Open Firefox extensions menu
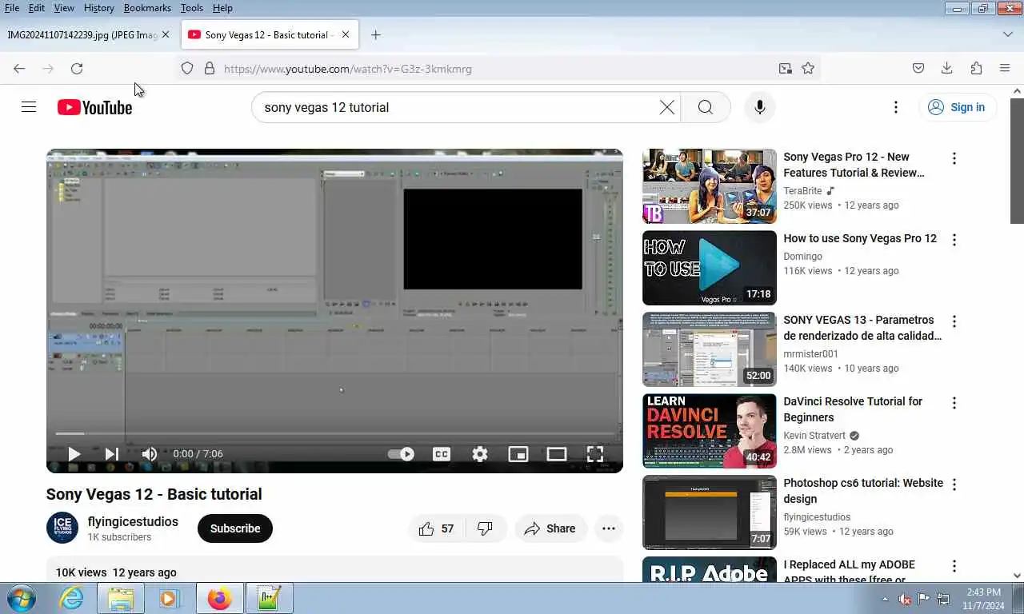The image size is (1024, 614). coord(976,69)
